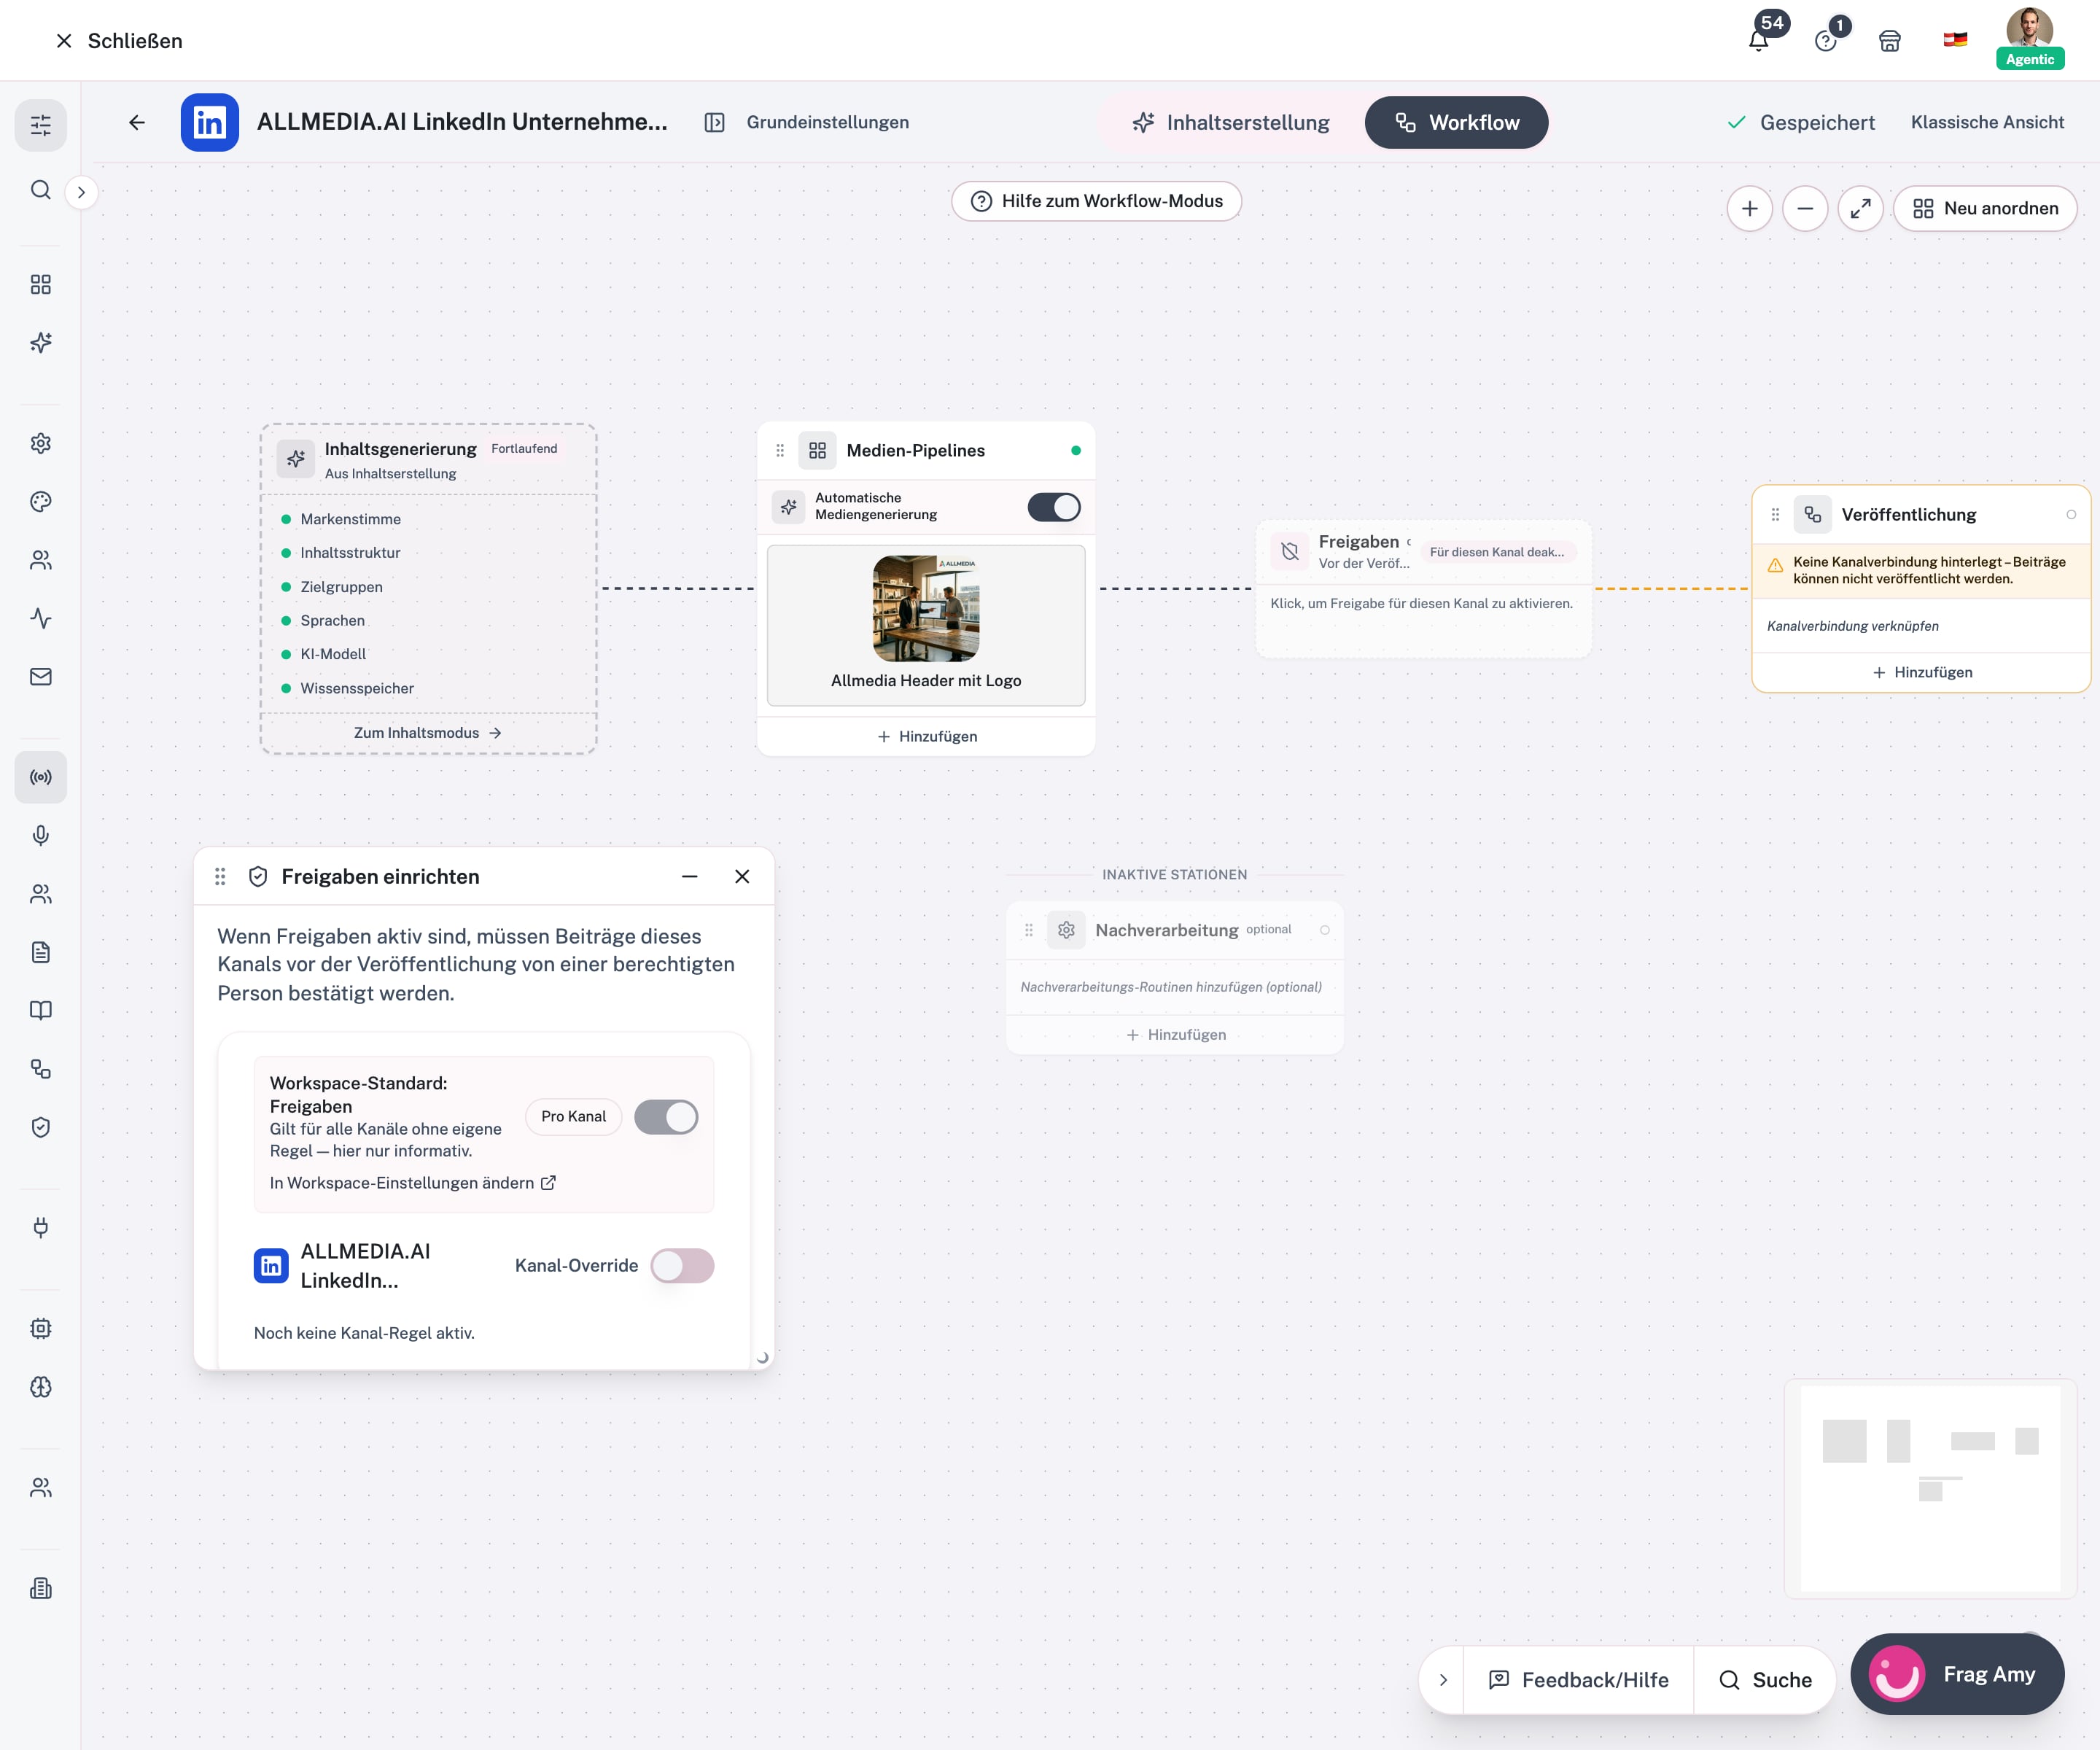The height and width of the screenshot is (1750, 2100).
Task: Open search from the sidebar magnifier icon
Action: tap(41, 190)
